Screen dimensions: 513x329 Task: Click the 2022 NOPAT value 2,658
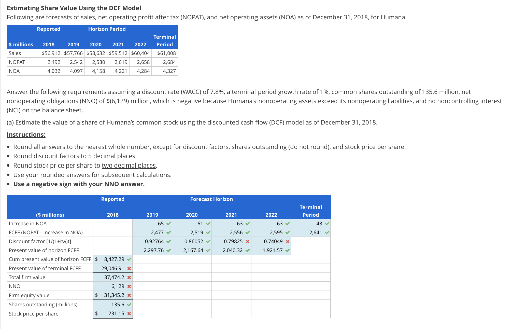(143, 62)
